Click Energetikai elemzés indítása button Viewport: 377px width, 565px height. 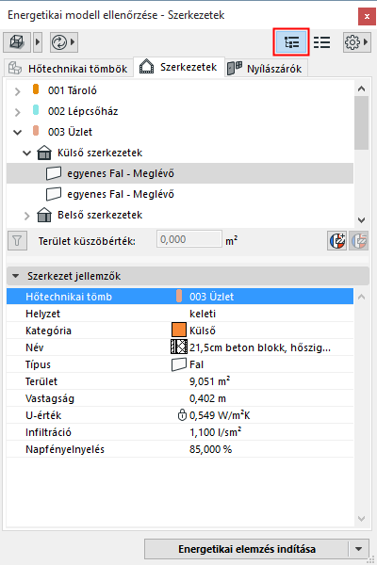click(247, 549)
